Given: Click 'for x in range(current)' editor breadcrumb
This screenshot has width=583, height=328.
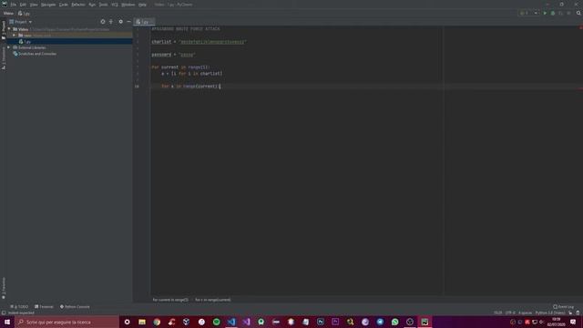Looking at the screenshot, I should click(x=212, y=300).
